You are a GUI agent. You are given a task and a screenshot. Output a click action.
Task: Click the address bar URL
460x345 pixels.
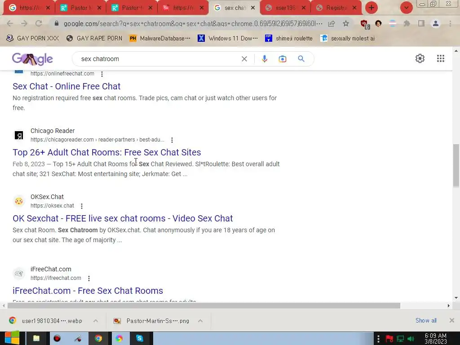point(193,23)
